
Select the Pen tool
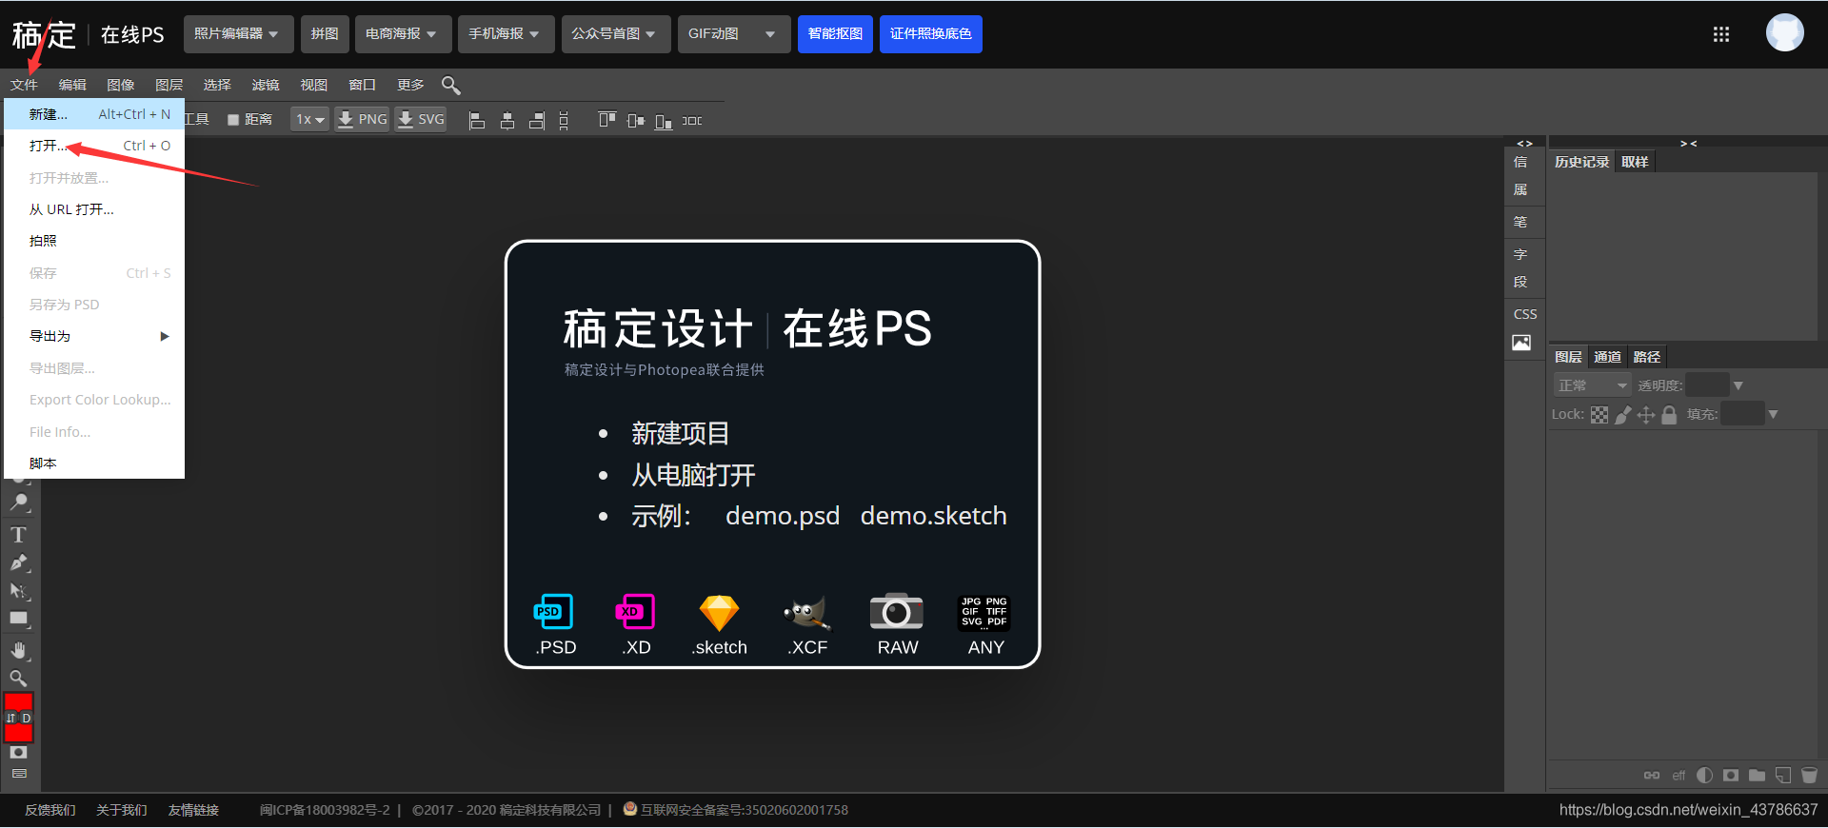tap(18, 562)
